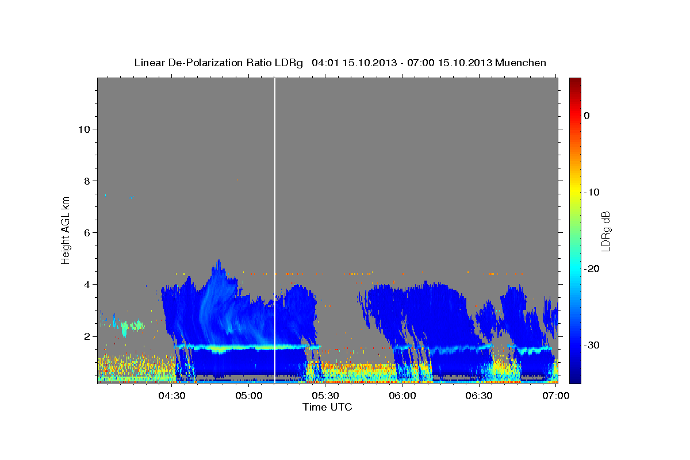Click the colorbar value 0 label
This screenshot has width=690, height=460.
point(587,116)
